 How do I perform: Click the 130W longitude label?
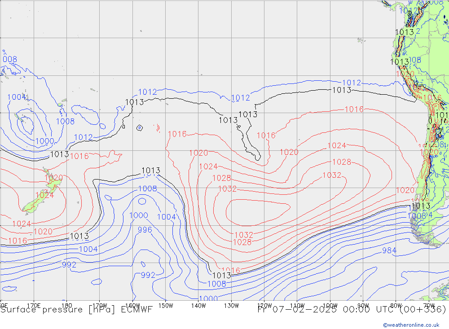tap(231, 305)
